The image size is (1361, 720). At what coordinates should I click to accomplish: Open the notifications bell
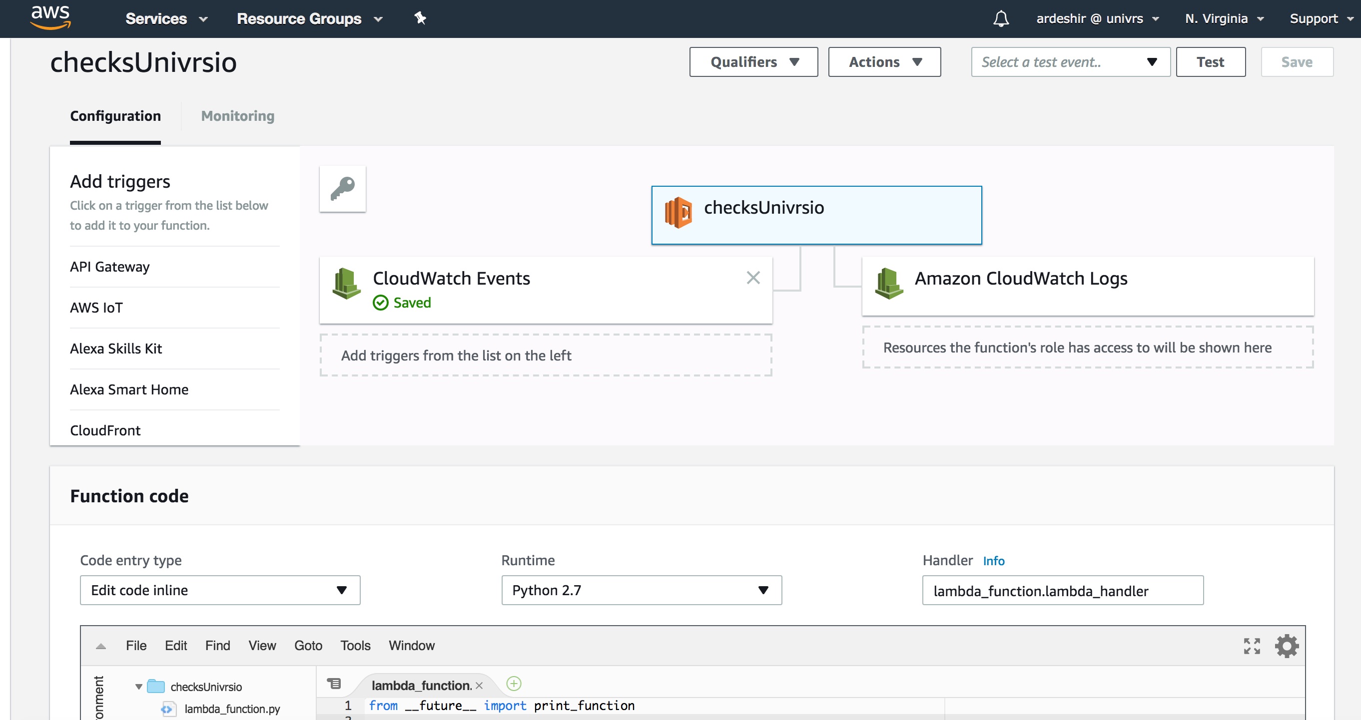tap(1001, 19)
